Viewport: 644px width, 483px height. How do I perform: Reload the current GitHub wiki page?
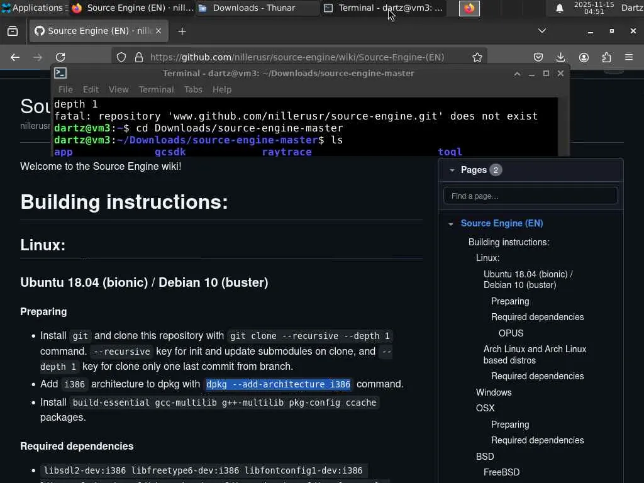coord(60,57)
